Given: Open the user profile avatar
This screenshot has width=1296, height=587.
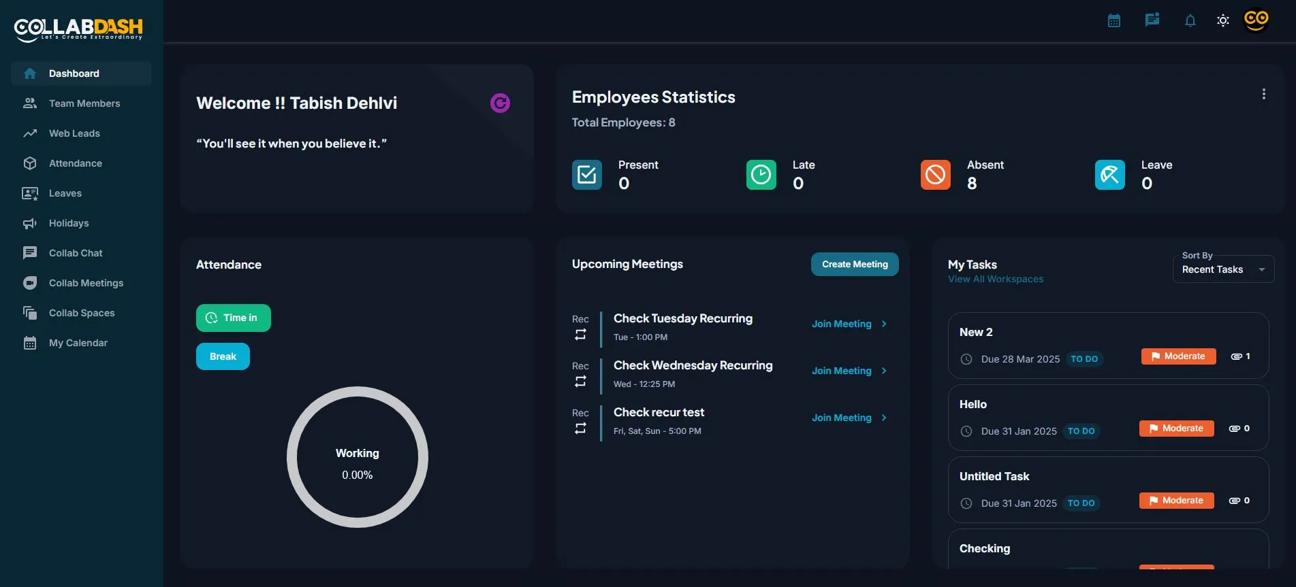Looking at the screenshot, I should coord(1257,20).
